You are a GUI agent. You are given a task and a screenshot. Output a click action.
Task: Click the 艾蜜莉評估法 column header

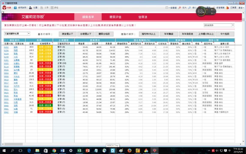[64, 44]
